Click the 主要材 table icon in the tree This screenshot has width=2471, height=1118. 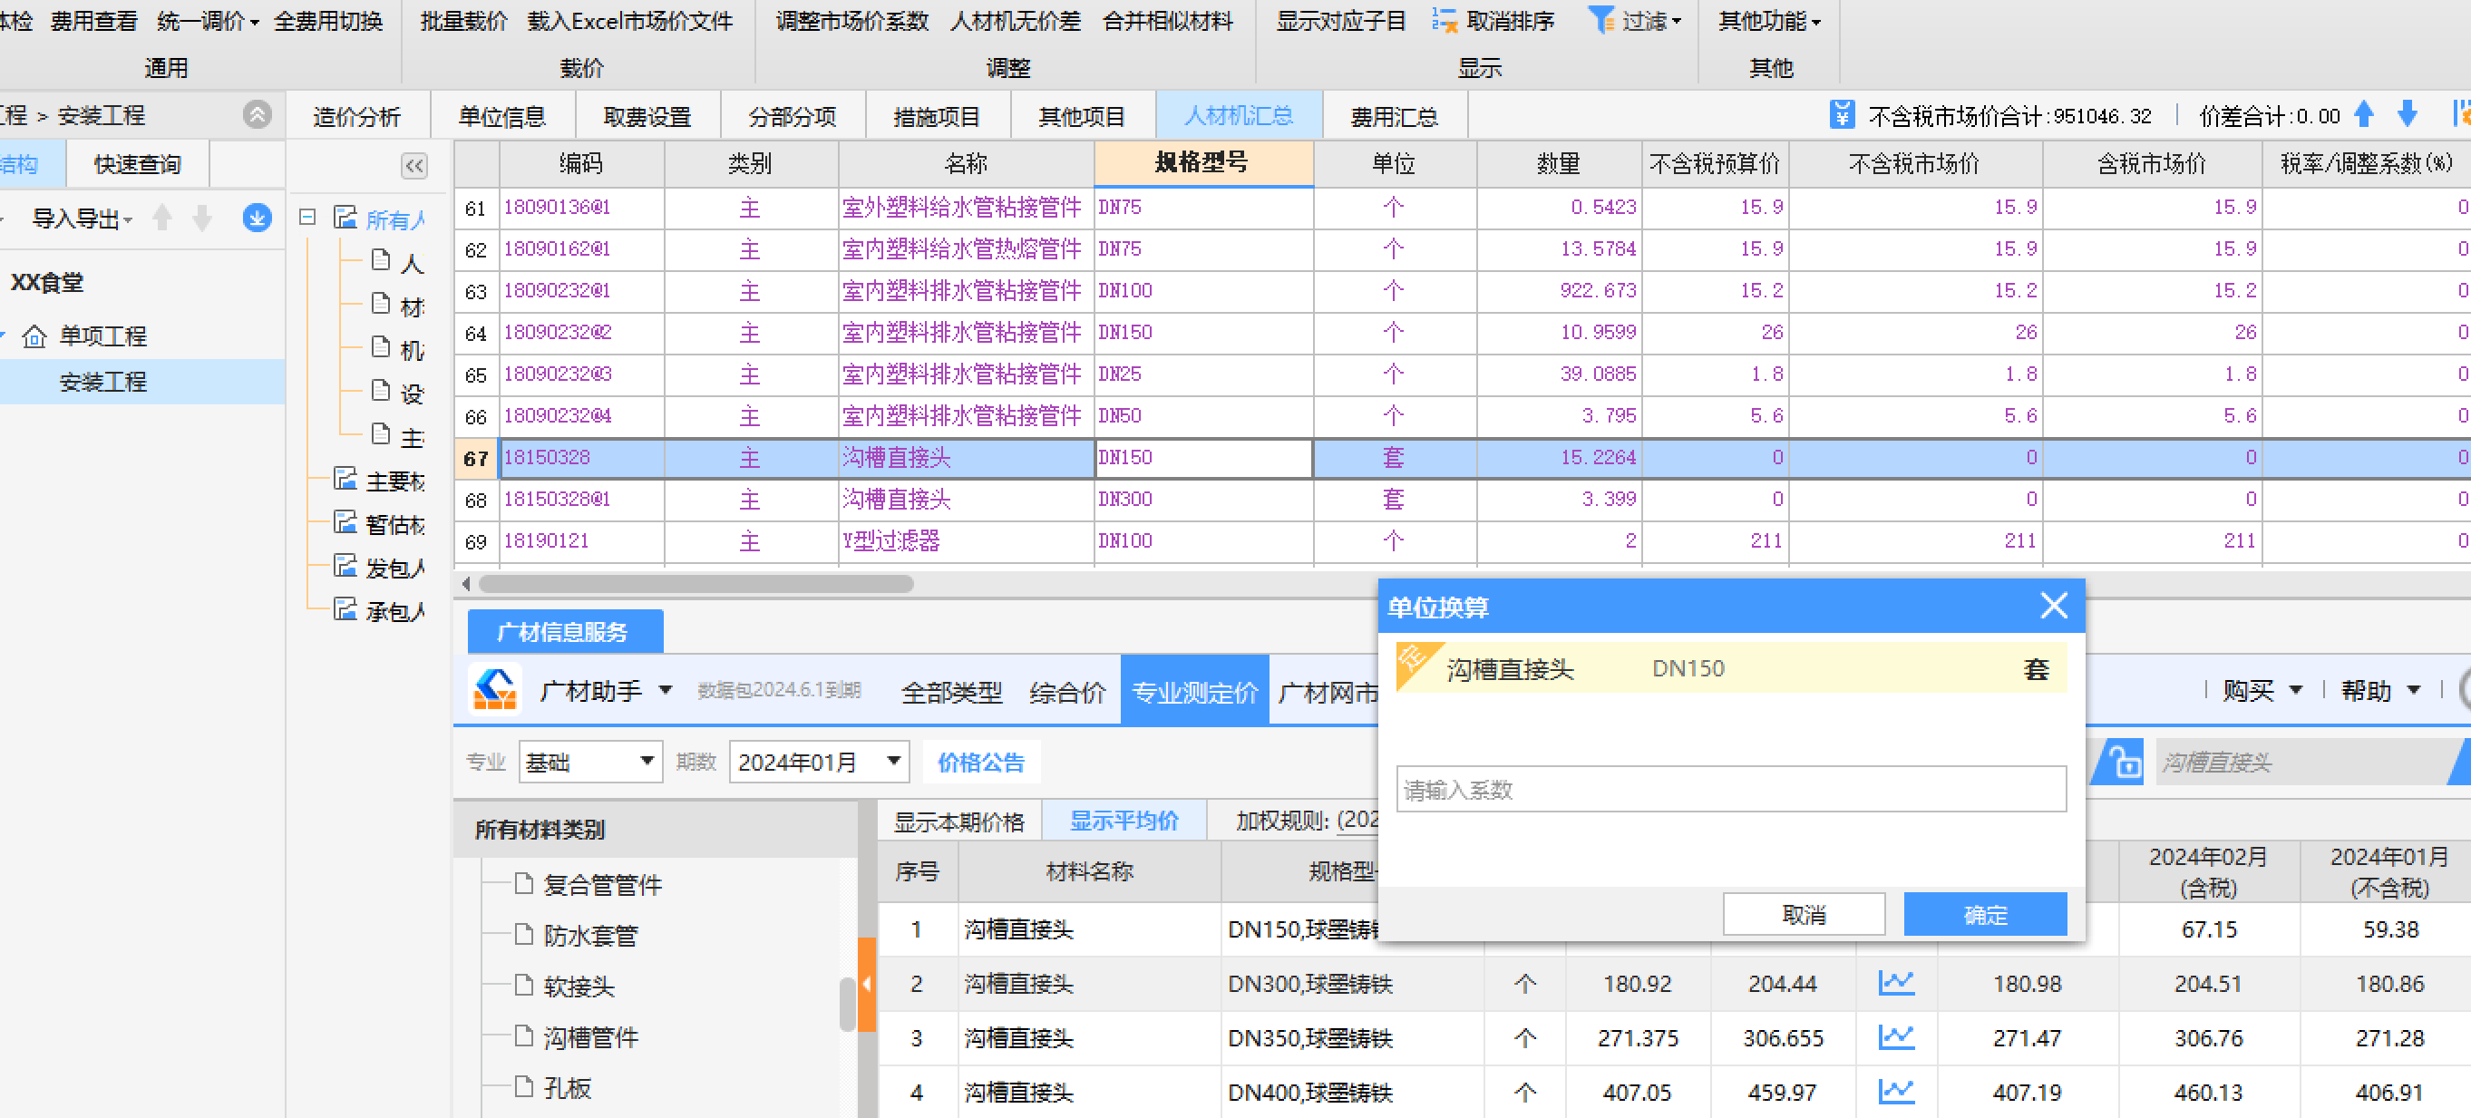345,479
